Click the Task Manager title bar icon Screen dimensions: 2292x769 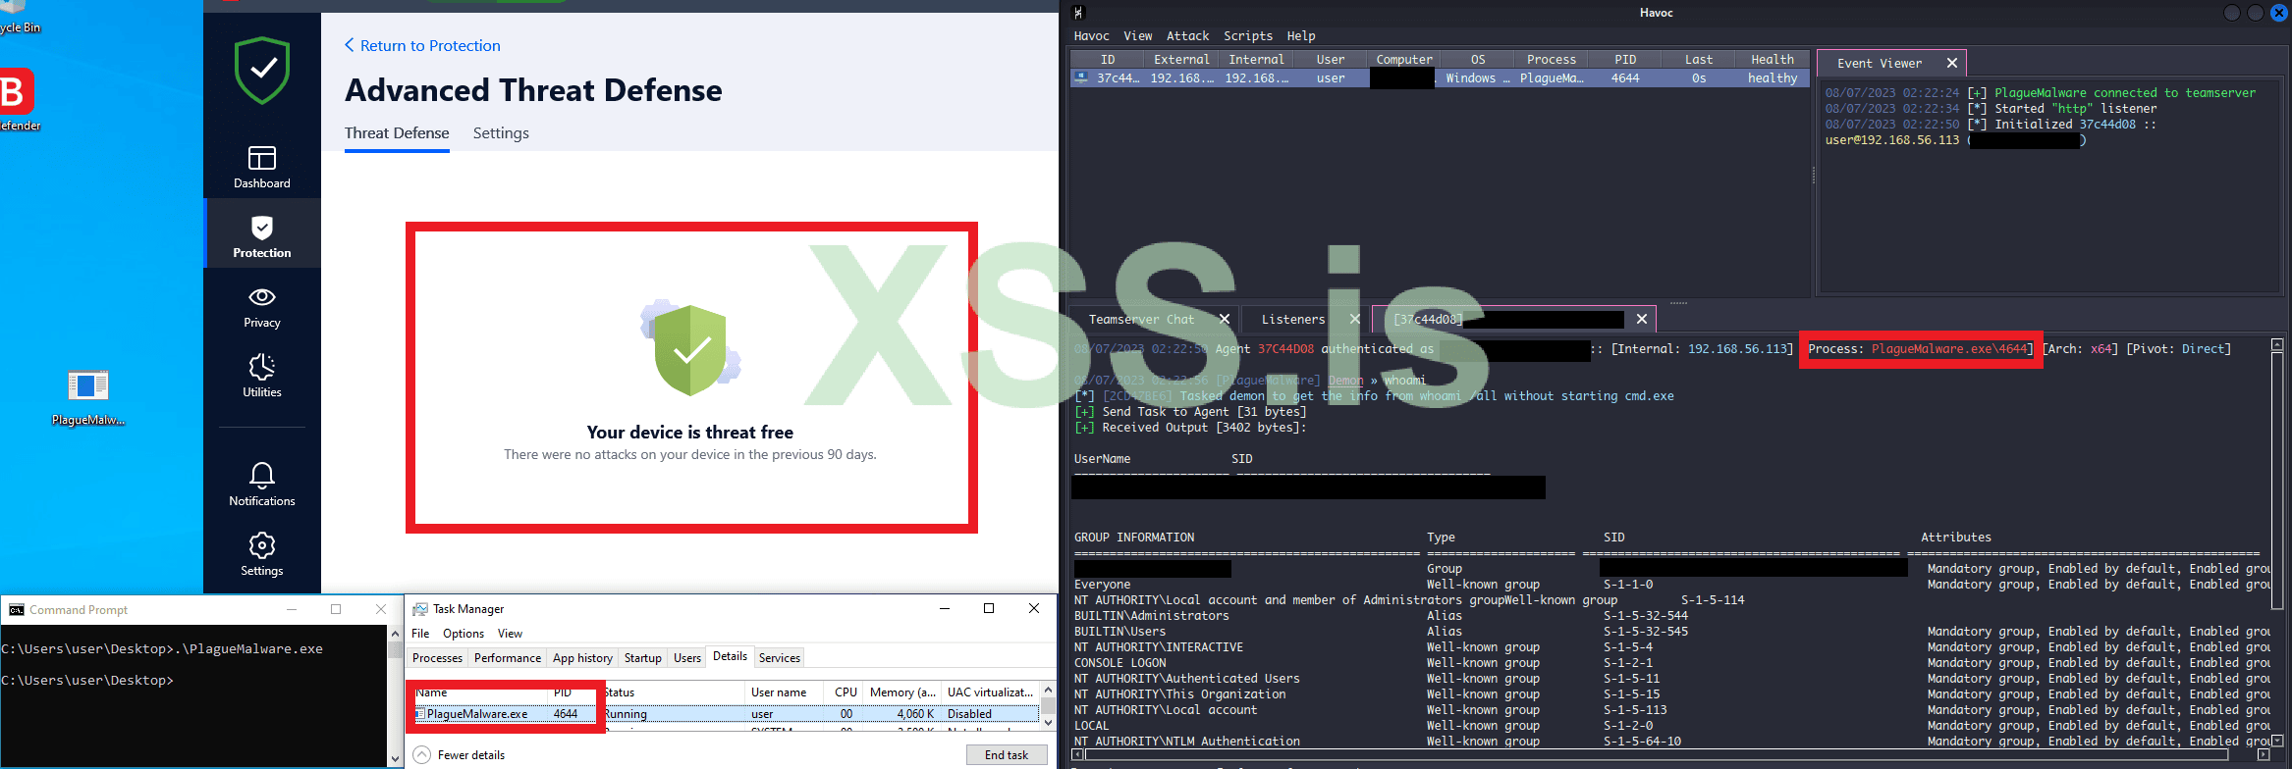click(x=420, y=609)
